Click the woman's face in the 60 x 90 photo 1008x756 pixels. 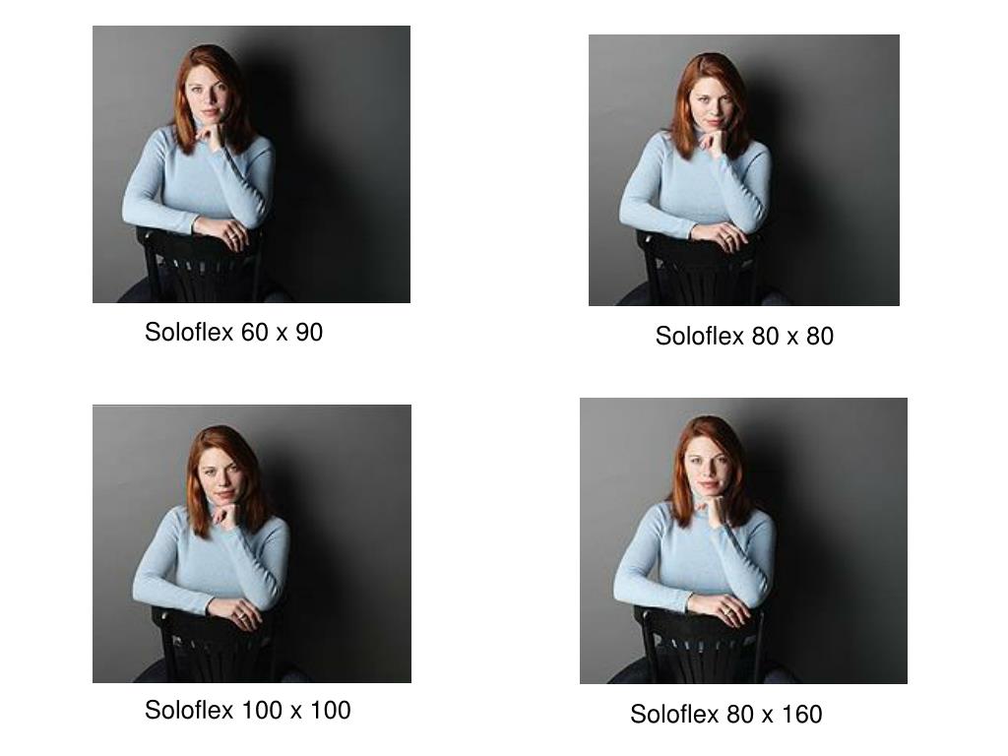209,96
